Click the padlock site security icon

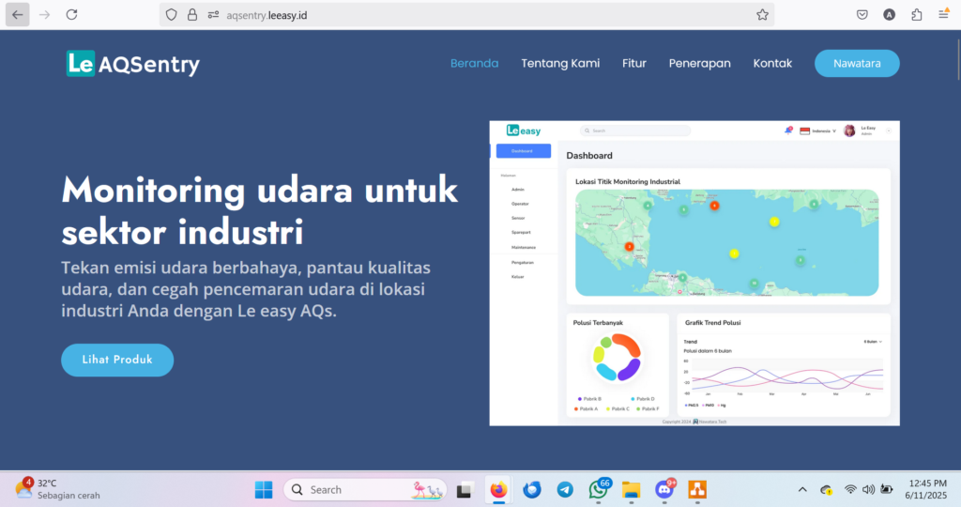tap(192, 15)
